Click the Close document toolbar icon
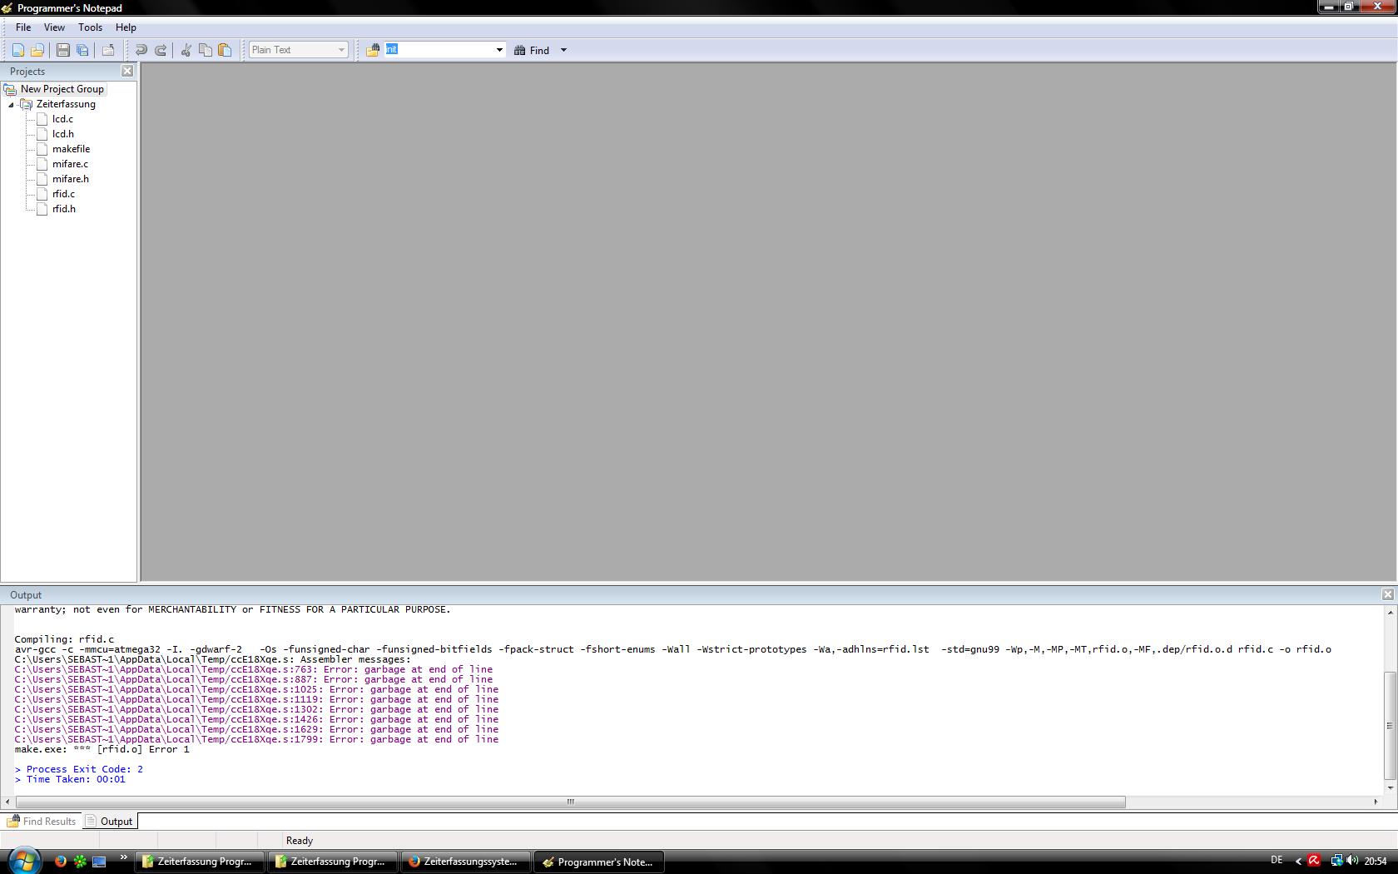 (108, 50)
